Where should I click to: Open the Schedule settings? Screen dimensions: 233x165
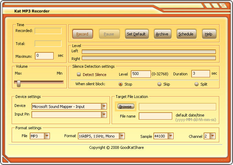(x=186, y=34)
